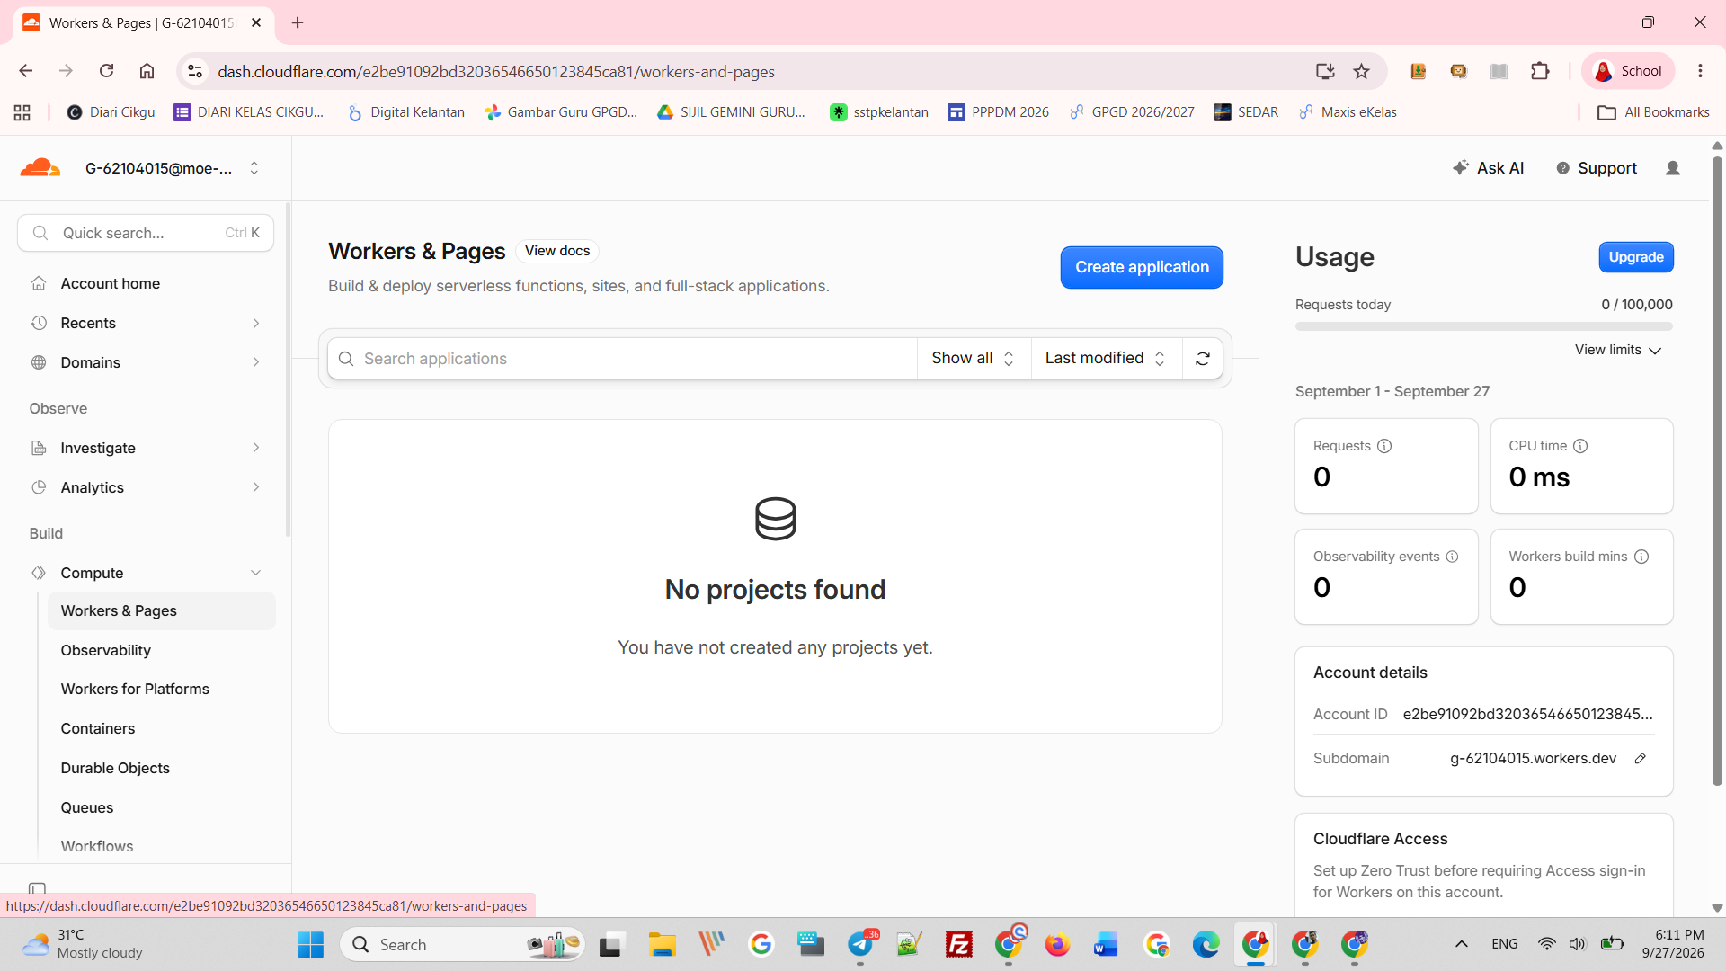The height and width of the screenshot is (971, 1726).
Task: Open File Explorer from taskbar
Action: pos(662,944)
